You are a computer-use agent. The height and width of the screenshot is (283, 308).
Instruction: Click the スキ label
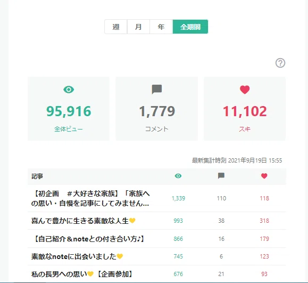click(245, 129)
